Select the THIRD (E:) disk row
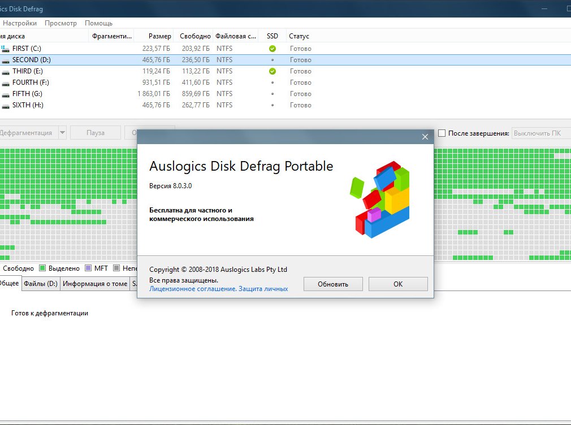The width and height of the screenshot is (571, 425). coord(285,71)
